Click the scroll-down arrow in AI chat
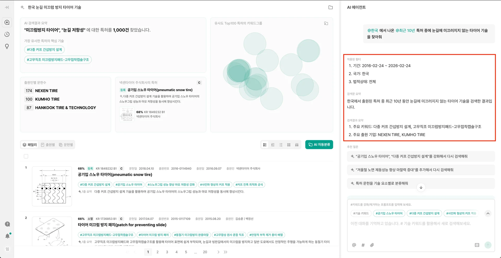Screen dimensions: 501x258 (421, 187)
